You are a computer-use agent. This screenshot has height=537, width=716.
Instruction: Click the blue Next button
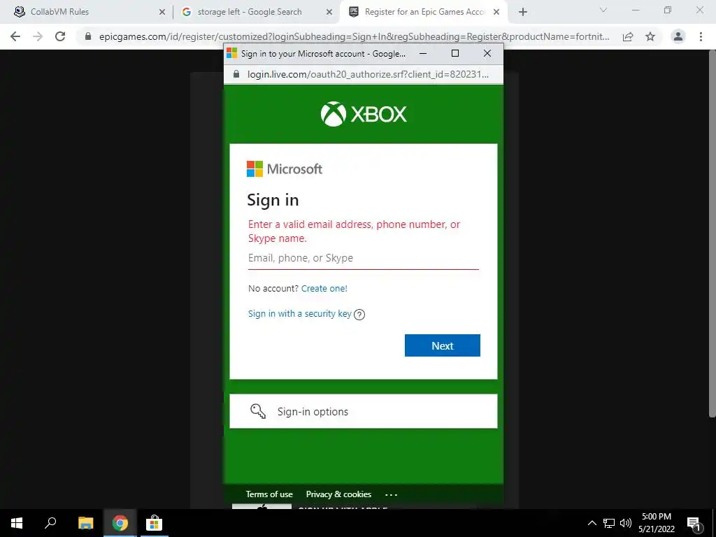coord(442,345)
